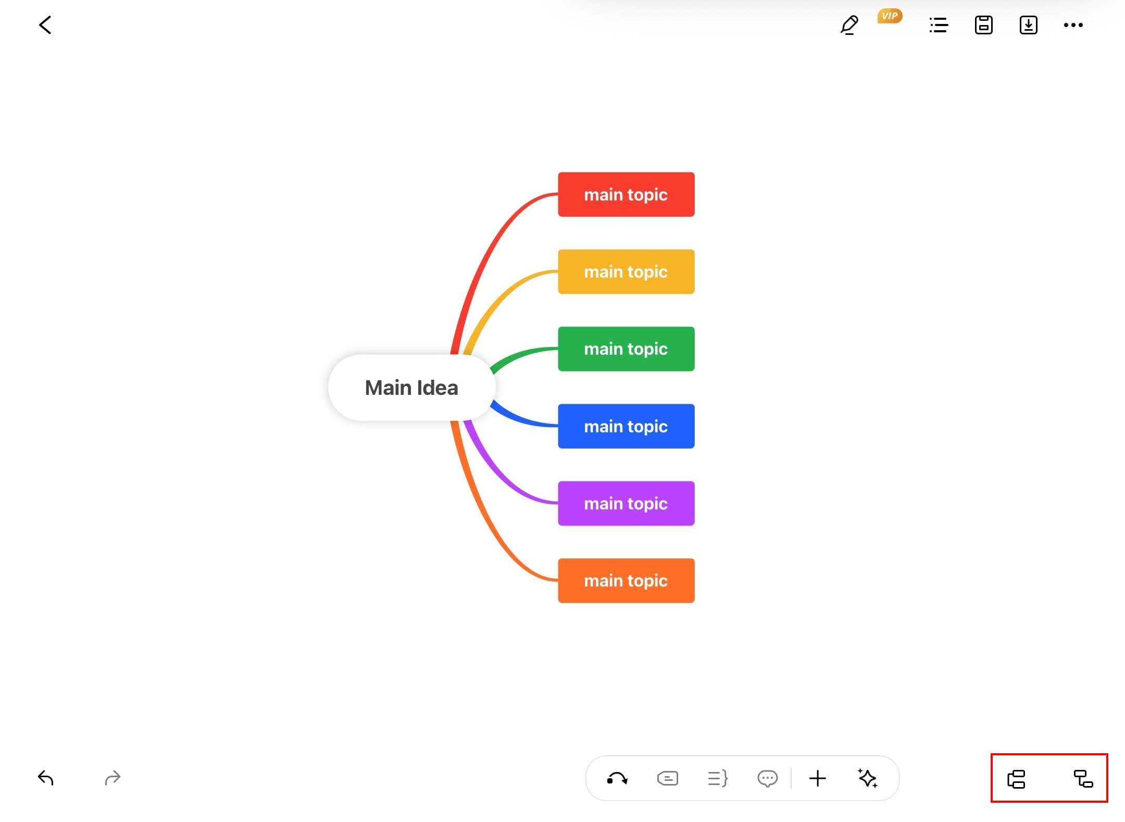Click the VIP badge
This screenshot has height=822, width=1125.
[x=890, y=16]
